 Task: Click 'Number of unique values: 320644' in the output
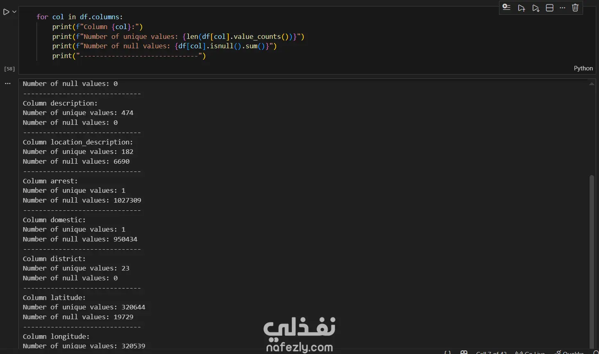click(x=84, y=307)
